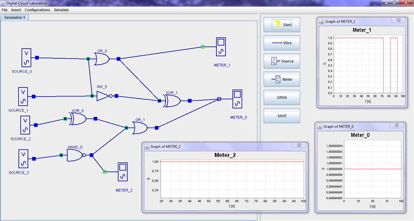Click the input pin of XOR_0
Viewport: 414px width, 221px height.
[x=65, y=119]
